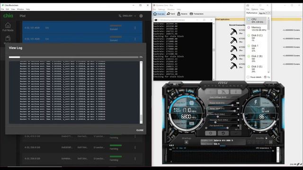Click the farming plot row three-dot menu at bottom

(135, 159)
